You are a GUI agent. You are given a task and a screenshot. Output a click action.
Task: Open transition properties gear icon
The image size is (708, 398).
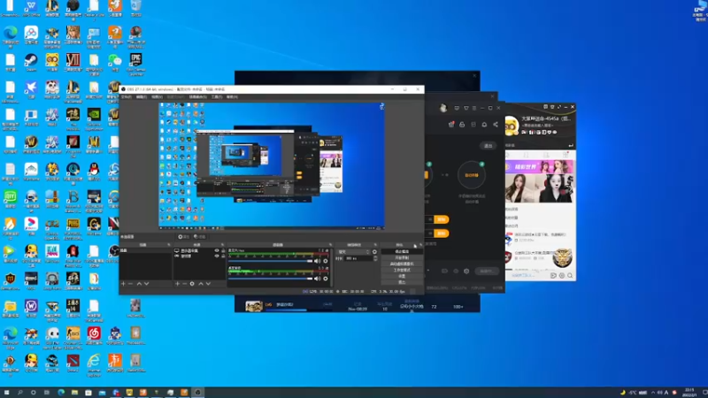click(x=374, y=252)
